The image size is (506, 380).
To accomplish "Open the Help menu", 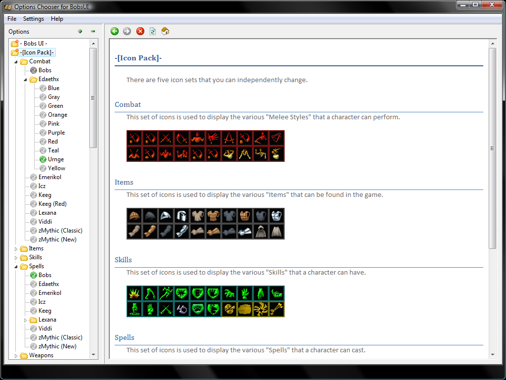I will coord(57,19).
